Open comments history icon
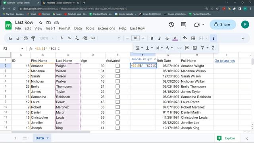Viewport: 254px width, 143px height. [183, 25]
